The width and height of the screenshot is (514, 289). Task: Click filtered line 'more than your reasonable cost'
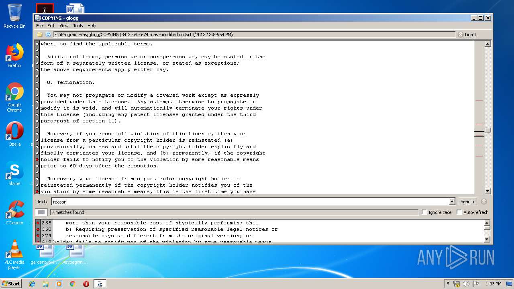point(162,223)
